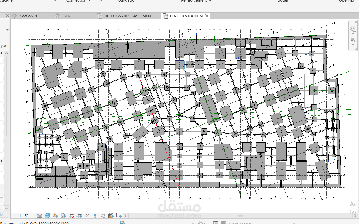This screenshot has width=359, height=224.
Task: Toggle Show Crop Region icon
Action: [x=79, y=216]
